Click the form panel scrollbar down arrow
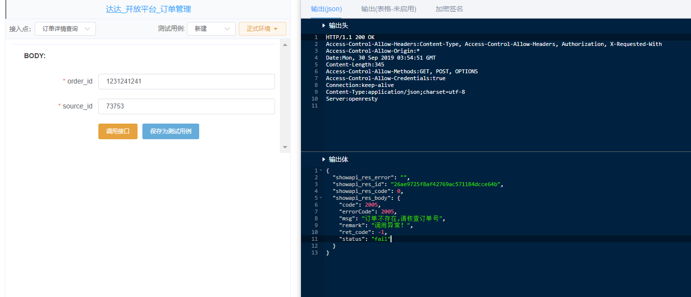This screenshot has width=691, height=297. point(285,147)
